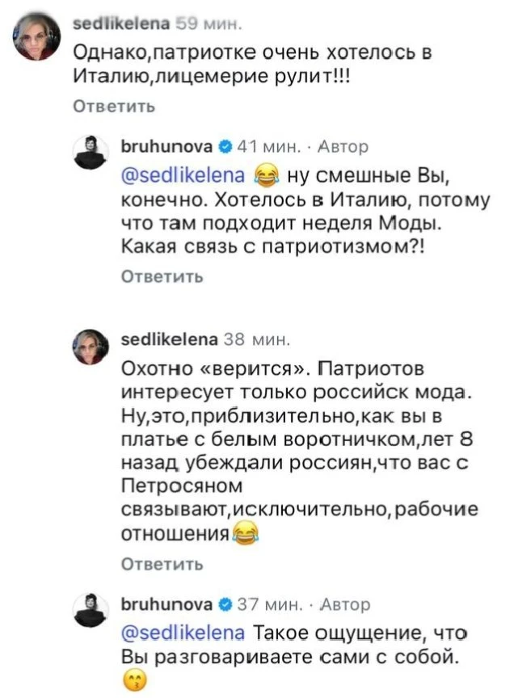
Task: Click bruhunova username on 41 мин. reply
Action: click(x=167, y=146)
